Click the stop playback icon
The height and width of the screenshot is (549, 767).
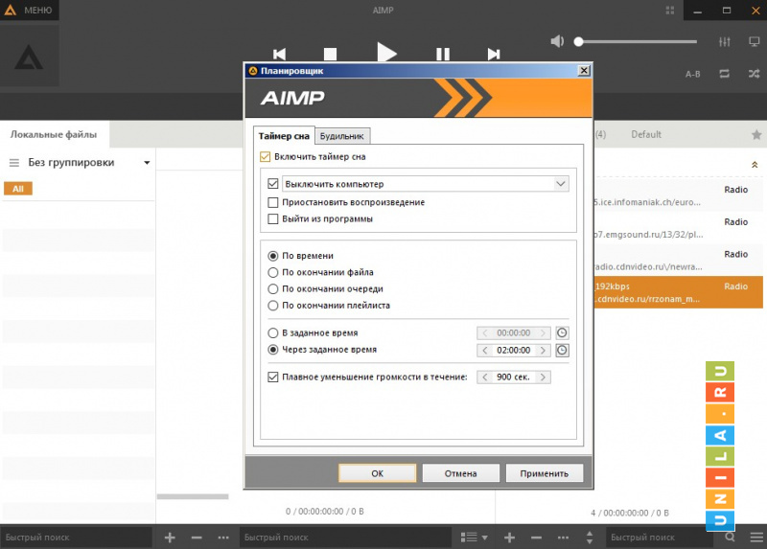point(330,55)
